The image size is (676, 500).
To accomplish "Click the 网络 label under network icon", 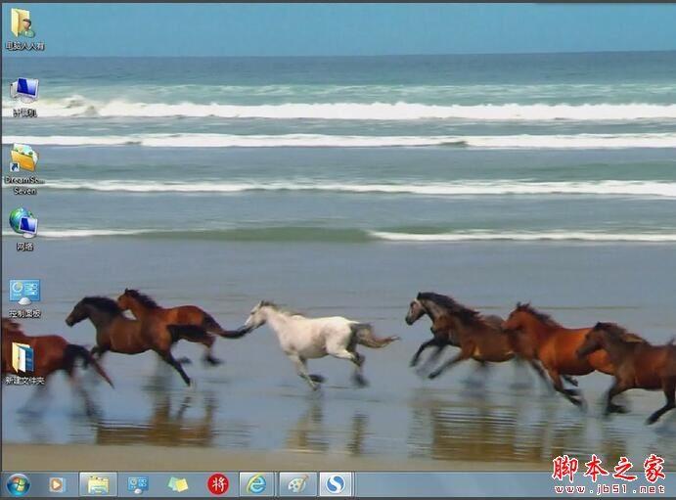I will [24, 247].
